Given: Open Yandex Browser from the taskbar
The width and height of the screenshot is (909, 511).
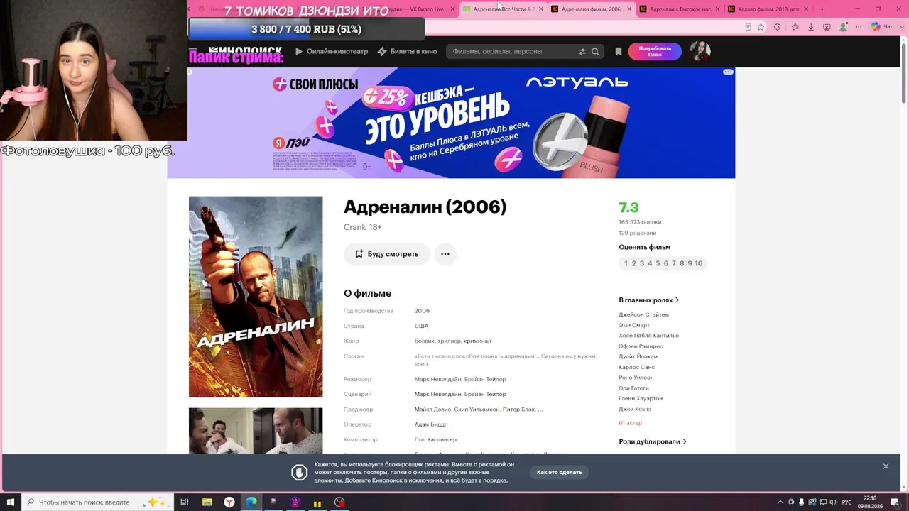Looking at the screenshot, I should pos(229,502).
